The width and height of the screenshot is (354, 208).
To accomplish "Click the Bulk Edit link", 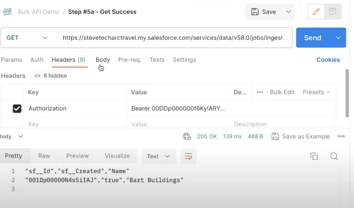I will point(282,92).
